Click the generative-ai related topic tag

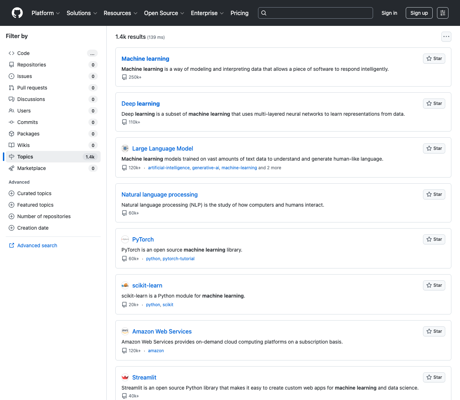click(206, 168)
